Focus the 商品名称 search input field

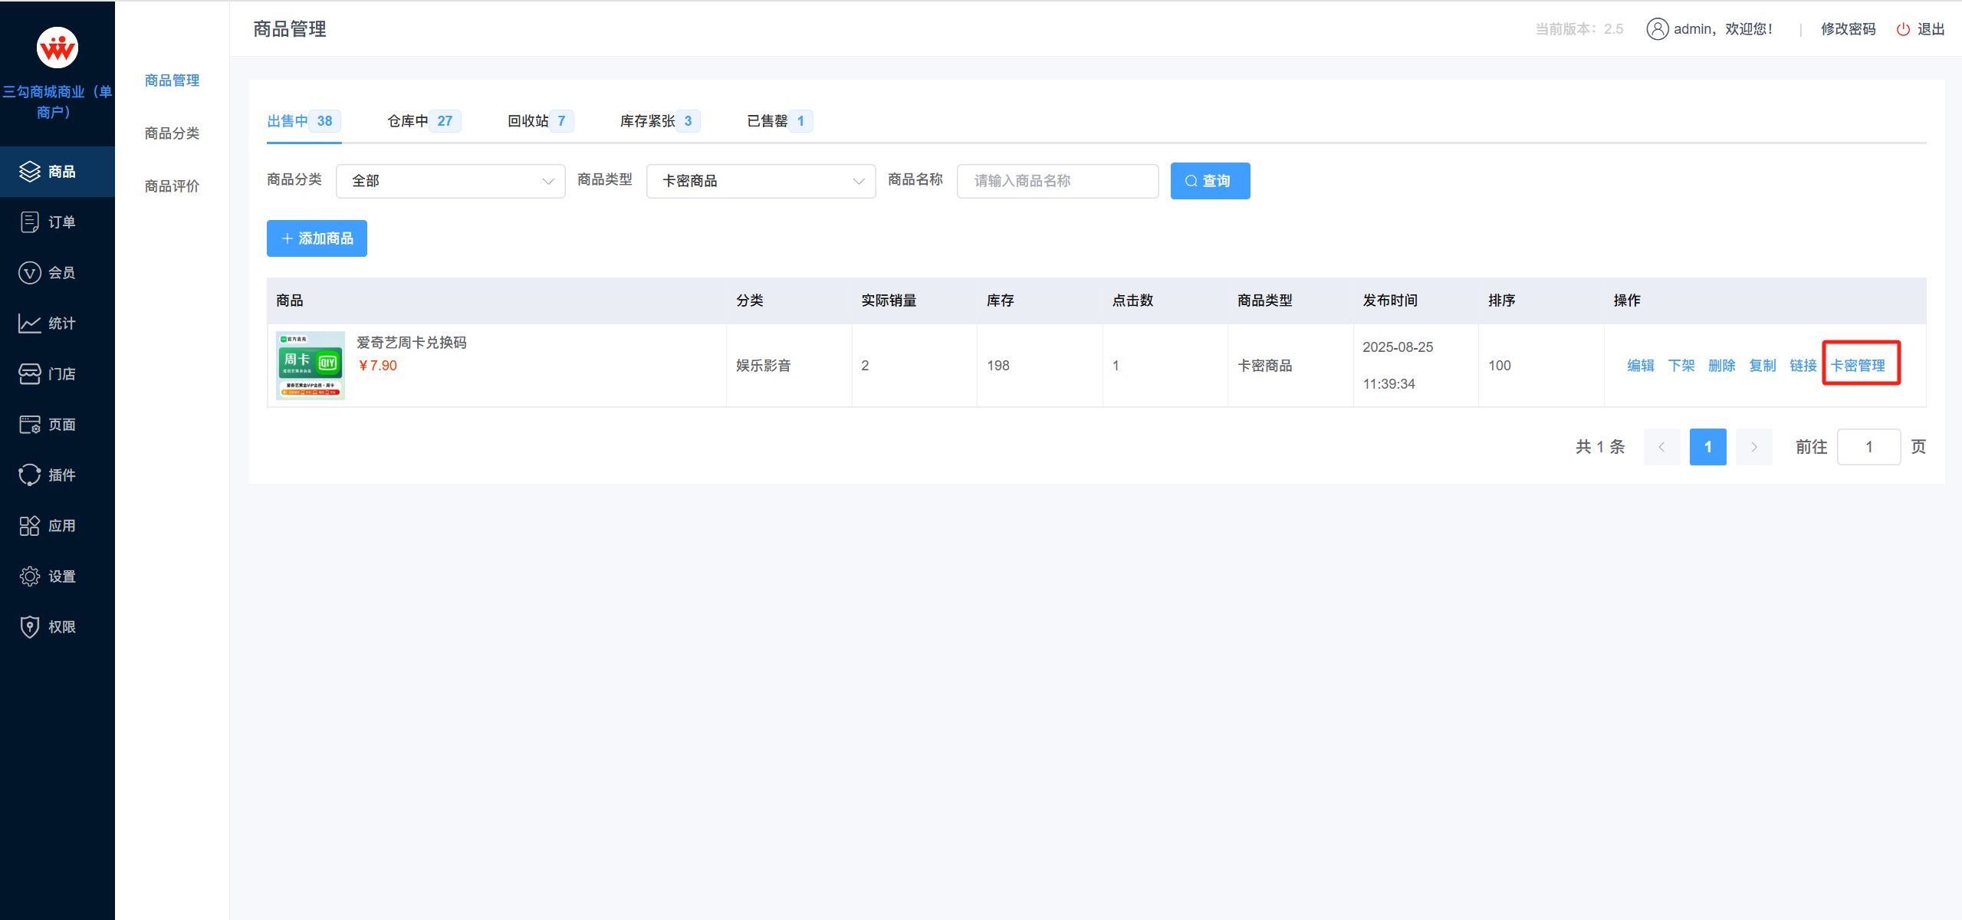click(x=1057, y=182)
